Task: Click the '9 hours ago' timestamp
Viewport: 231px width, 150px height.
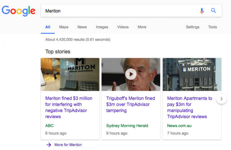Action: (117, 133)
